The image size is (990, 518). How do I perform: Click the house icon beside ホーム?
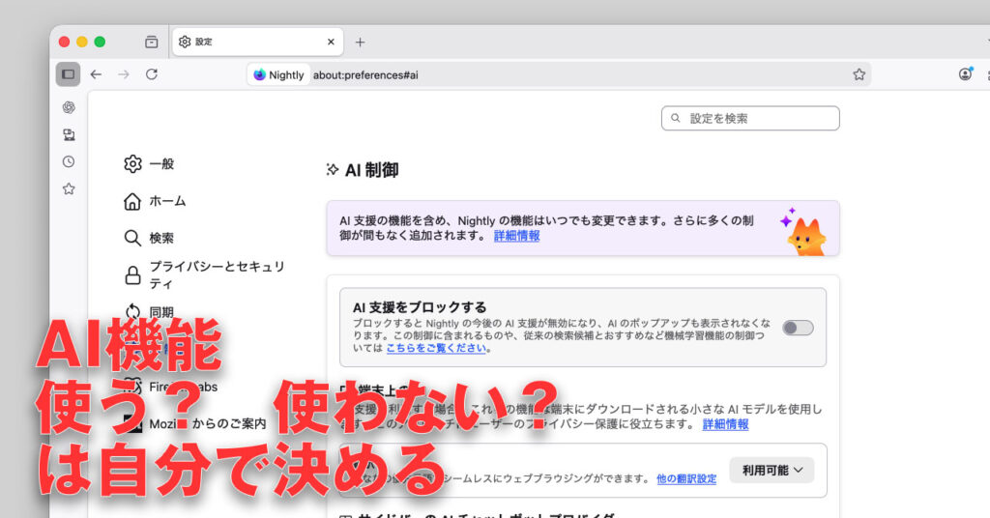[131, 201]
